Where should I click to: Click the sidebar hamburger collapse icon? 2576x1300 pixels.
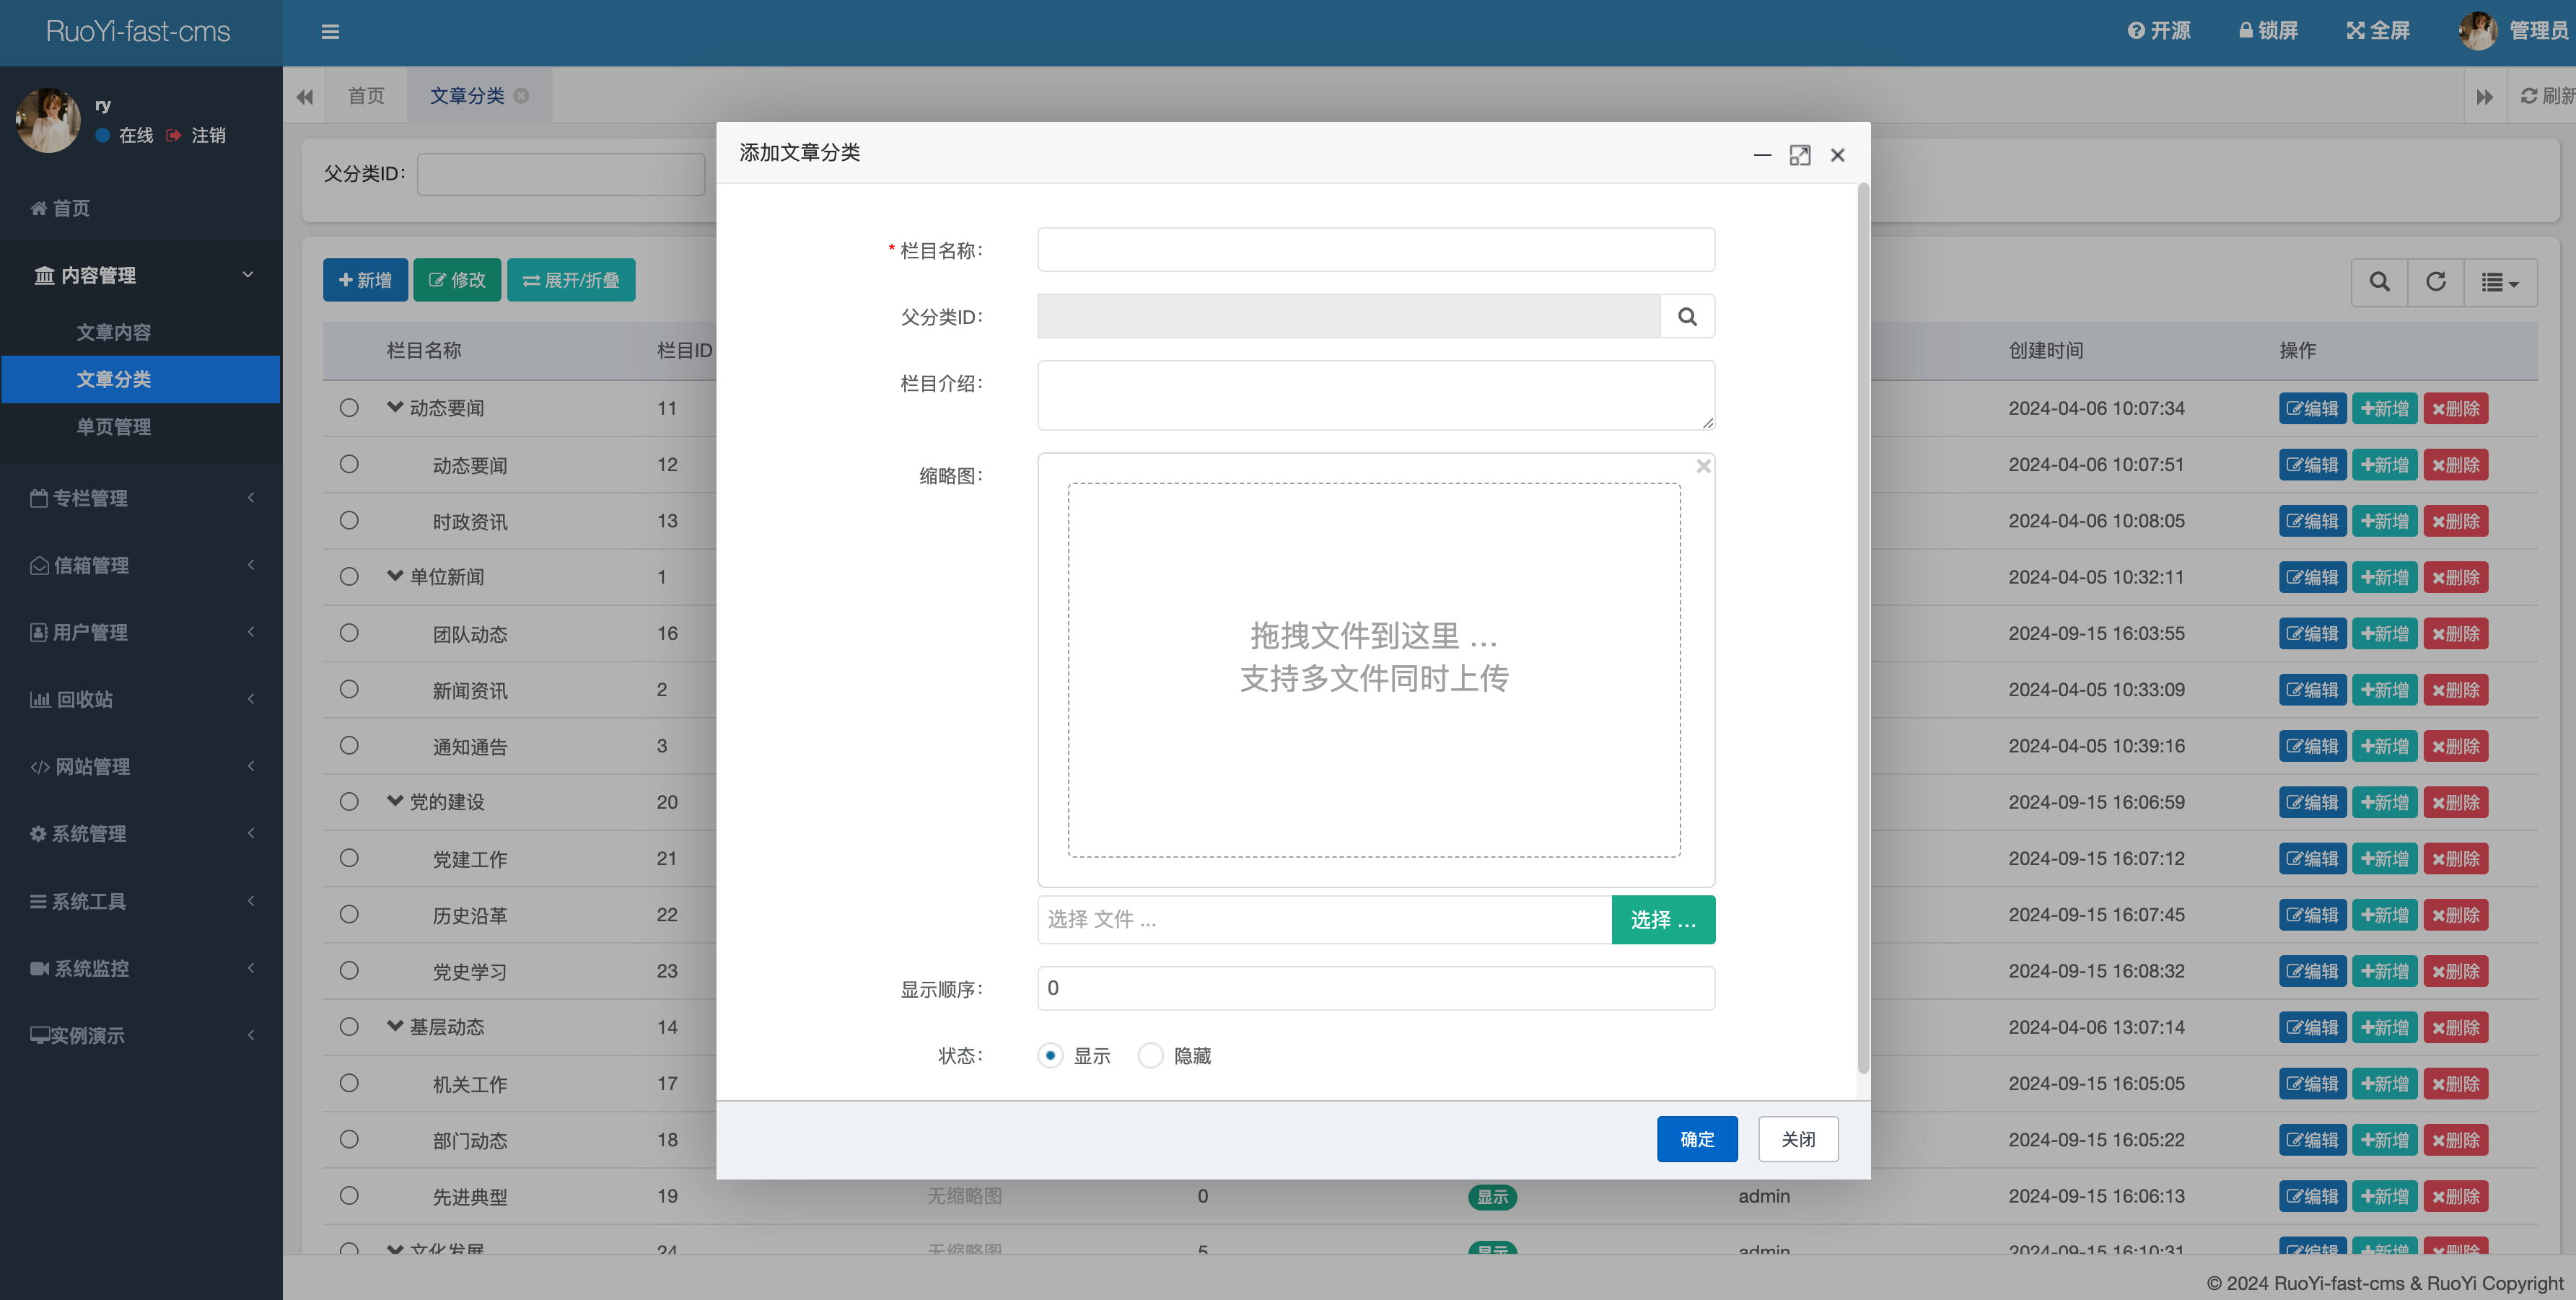coord(330,32)
